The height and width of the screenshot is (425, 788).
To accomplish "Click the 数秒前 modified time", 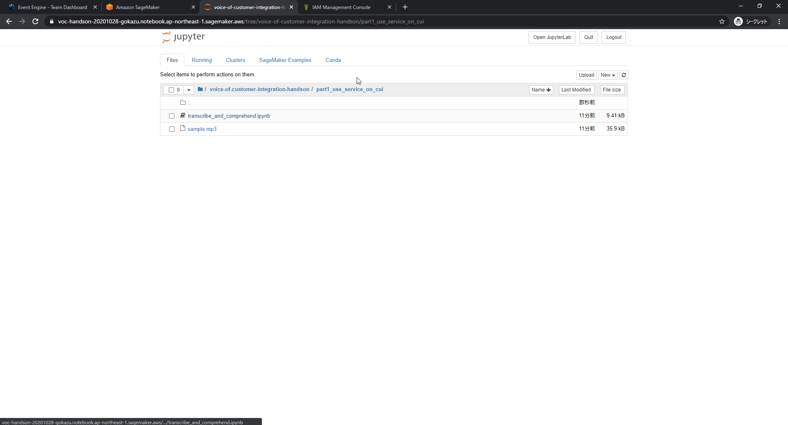I will pos(587,103).
